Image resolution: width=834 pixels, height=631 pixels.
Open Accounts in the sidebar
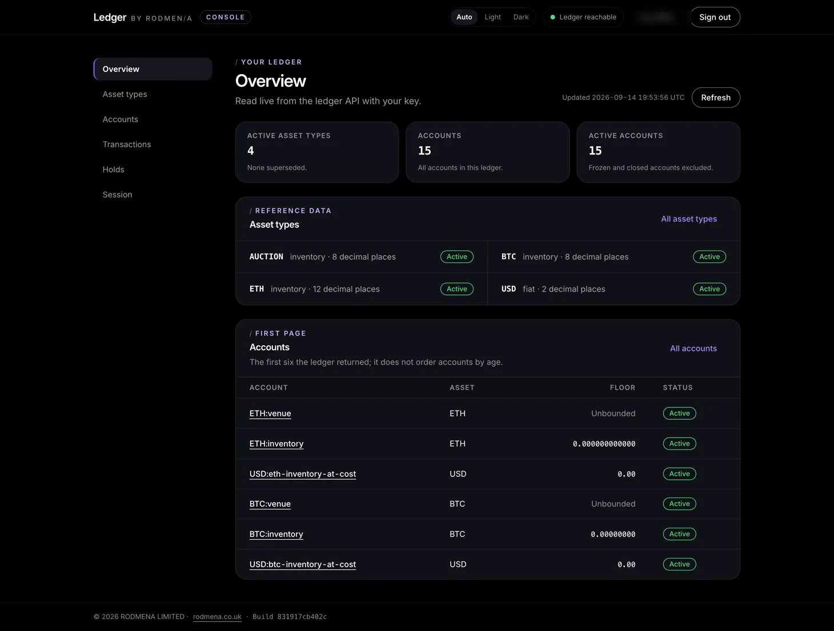[x=153, y=119]
